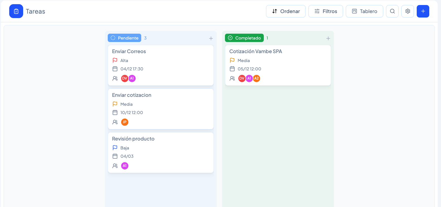Image resolution: width=441 pixels, height=207 pixels.
Task: Open the Revisión producto task
Action: (x=133, y=139)
